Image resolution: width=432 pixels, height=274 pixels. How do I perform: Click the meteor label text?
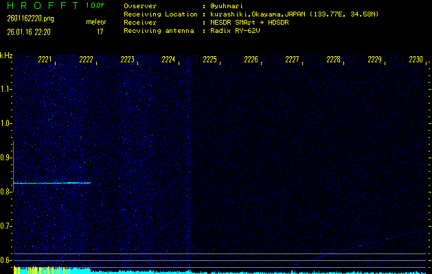click(96, 22)
